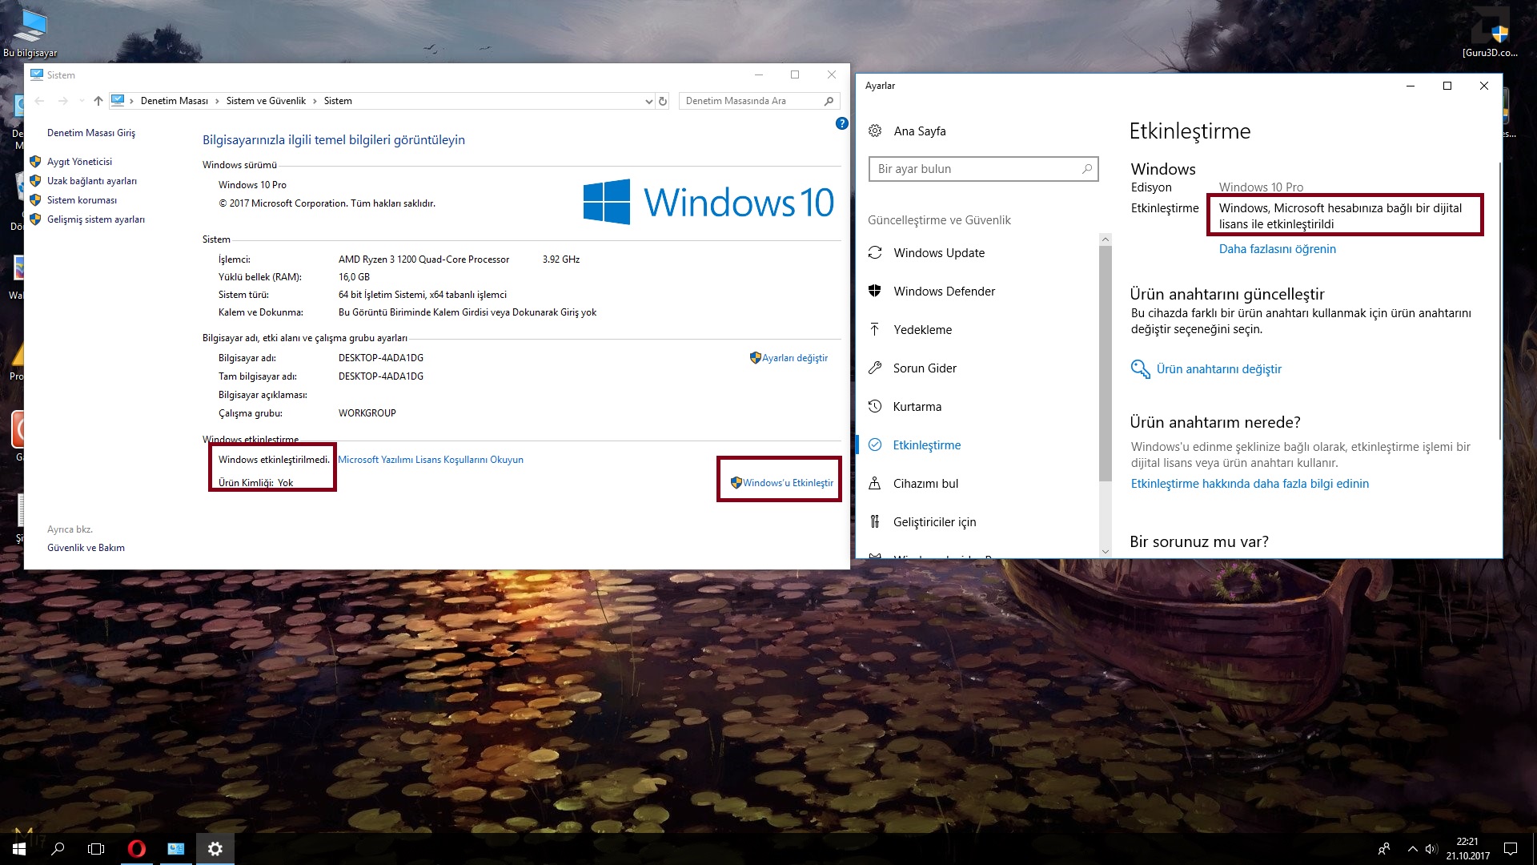Select Sistem ve Güvenlik breadcrumb
Screen dimensions: 1537x865
(x=266, y=101)
